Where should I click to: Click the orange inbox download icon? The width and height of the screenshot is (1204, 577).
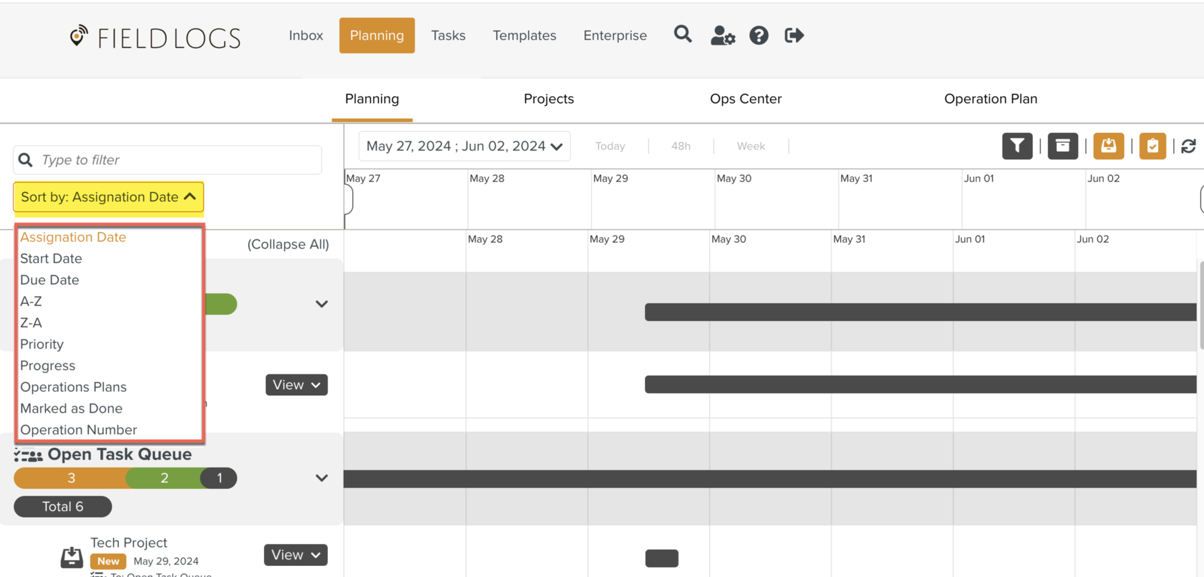1108,146
